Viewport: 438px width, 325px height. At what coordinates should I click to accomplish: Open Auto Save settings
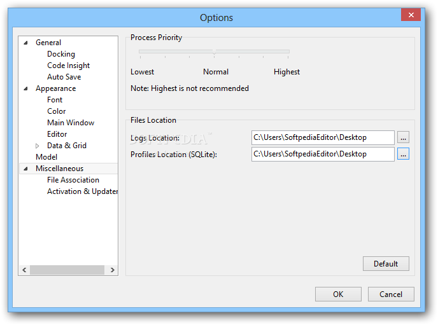tap(64, 77)
